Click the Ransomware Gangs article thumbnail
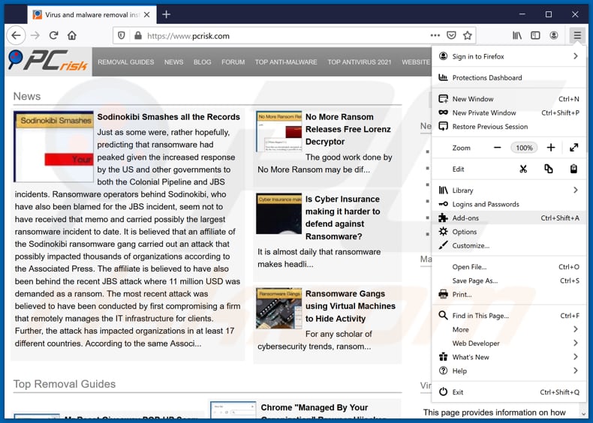The height and width of the screenshot is (423, 593). pyautogui.click(x=278, y=308)
